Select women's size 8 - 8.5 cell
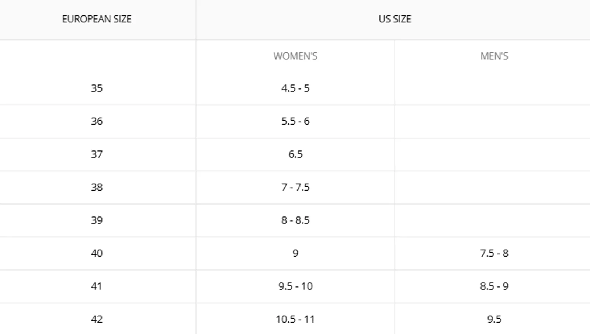Screen dimensions: 590x334 [x=295, y=220]
